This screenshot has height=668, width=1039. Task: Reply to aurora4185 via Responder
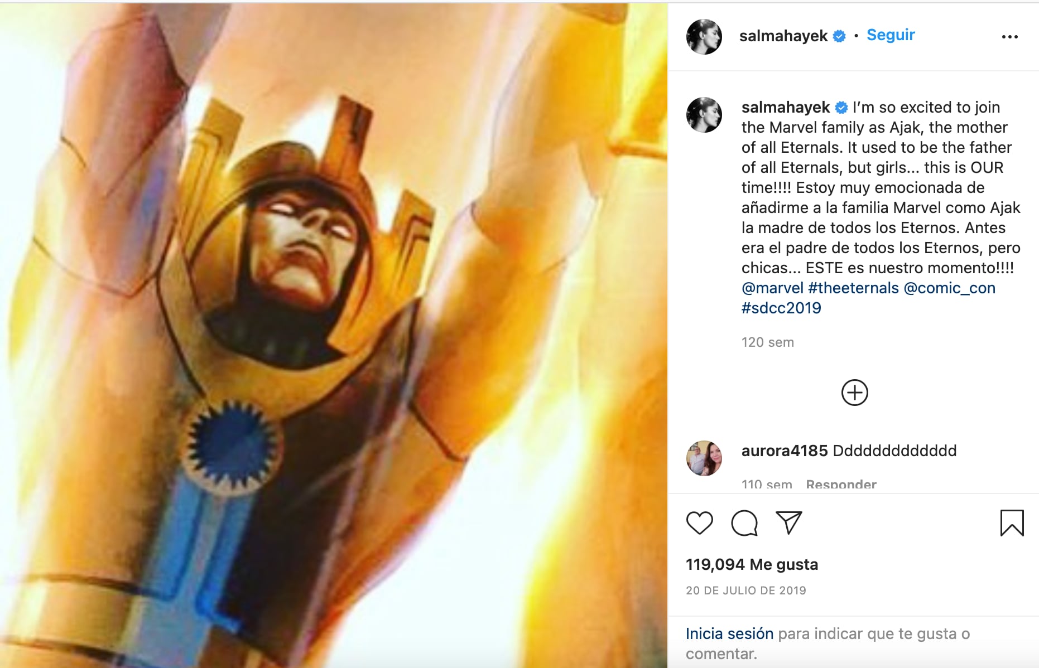(841, 484)
